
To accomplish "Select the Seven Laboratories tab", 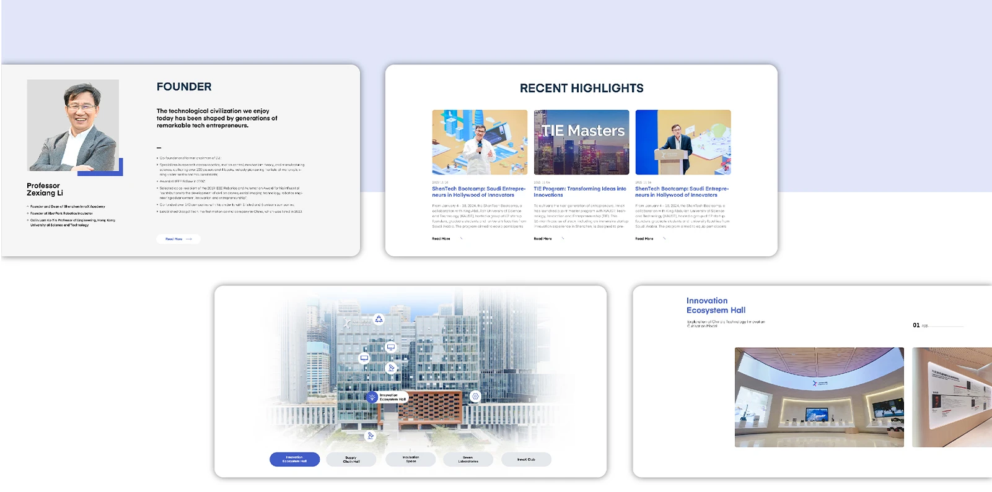I will point(468,459).
